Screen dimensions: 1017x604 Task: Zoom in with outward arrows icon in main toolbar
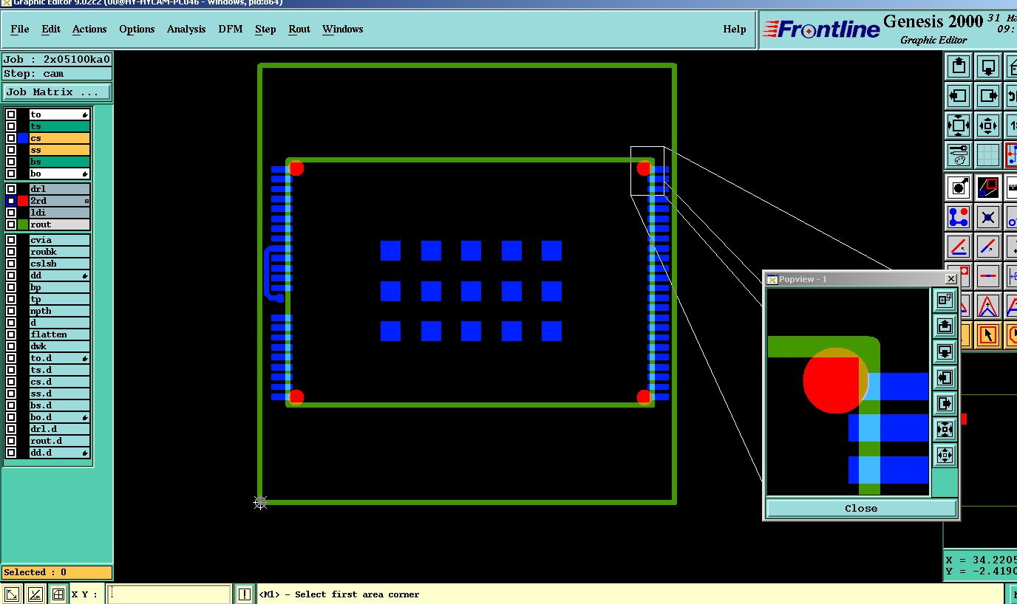pyautogui.click(x=989, y=126)
